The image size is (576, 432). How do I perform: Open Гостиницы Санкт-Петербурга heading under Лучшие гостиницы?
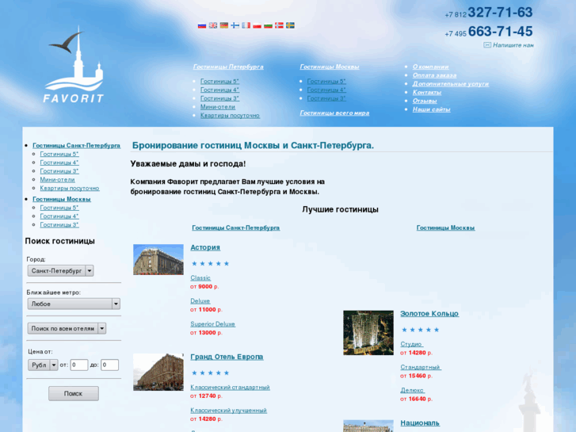236,227
